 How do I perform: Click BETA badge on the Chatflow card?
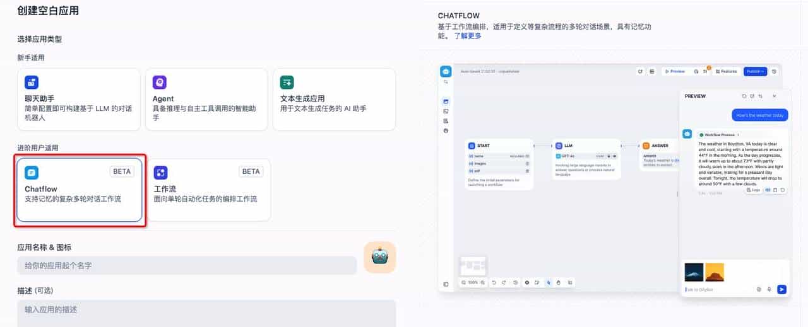122,171
